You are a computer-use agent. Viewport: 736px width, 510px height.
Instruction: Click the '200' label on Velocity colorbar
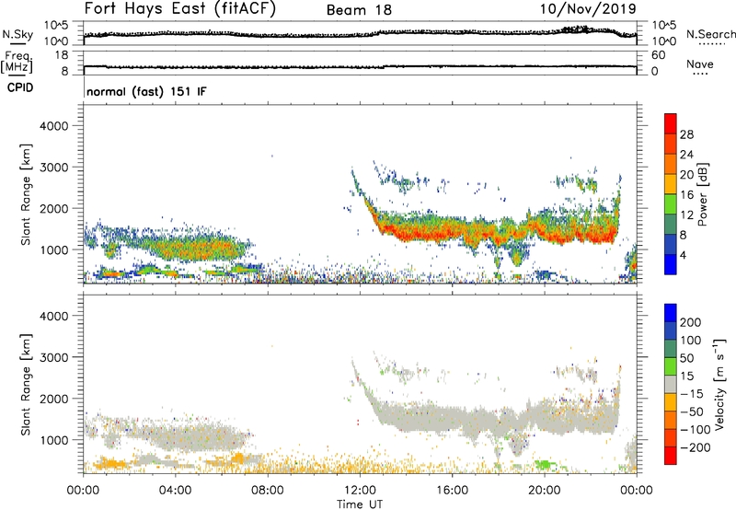coord(691,322)
